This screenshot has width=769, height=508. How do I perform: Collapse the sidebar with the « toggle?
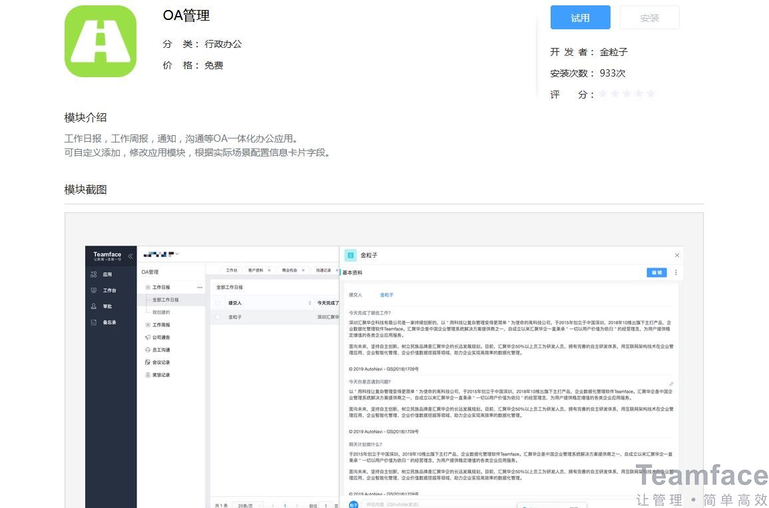click(130, 256)
